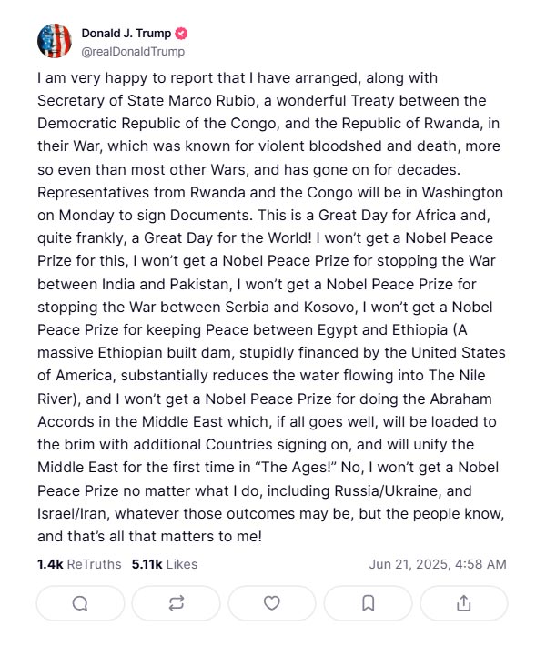
Task: Open the flag-painted profile avatar
Action: tap(55, 41)
